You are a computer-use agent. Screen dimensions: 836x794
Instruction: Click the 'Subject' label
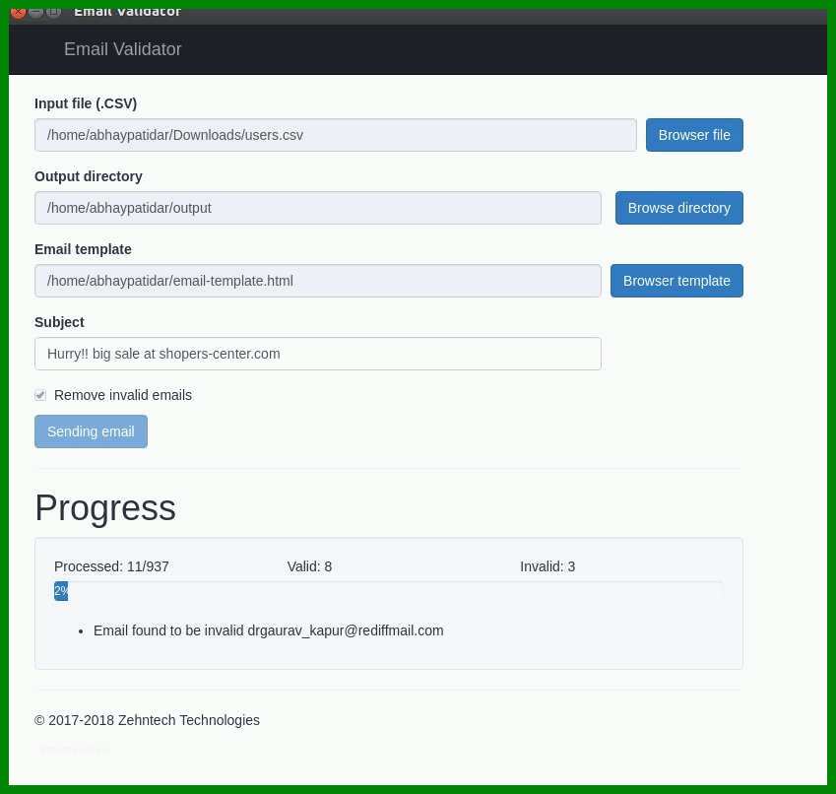click(x=59, y=322)
